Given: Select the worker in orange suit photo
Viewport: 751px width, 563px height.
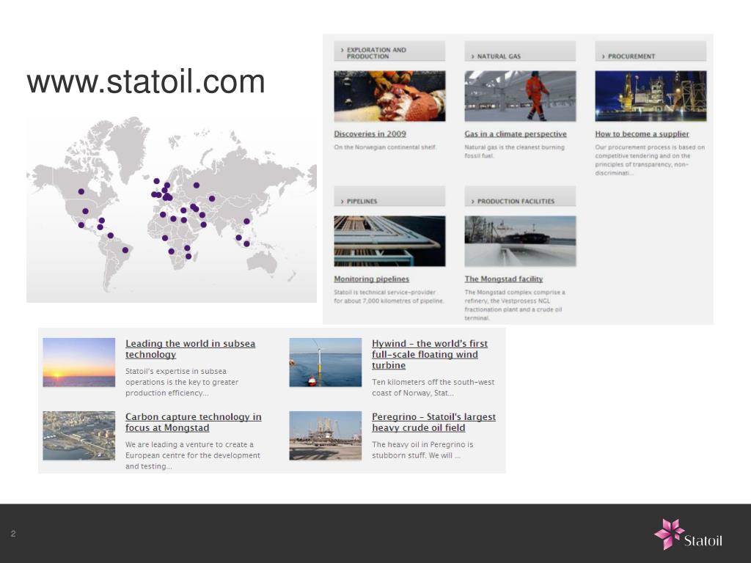Looking at the screenshot, I should point(520,96).
